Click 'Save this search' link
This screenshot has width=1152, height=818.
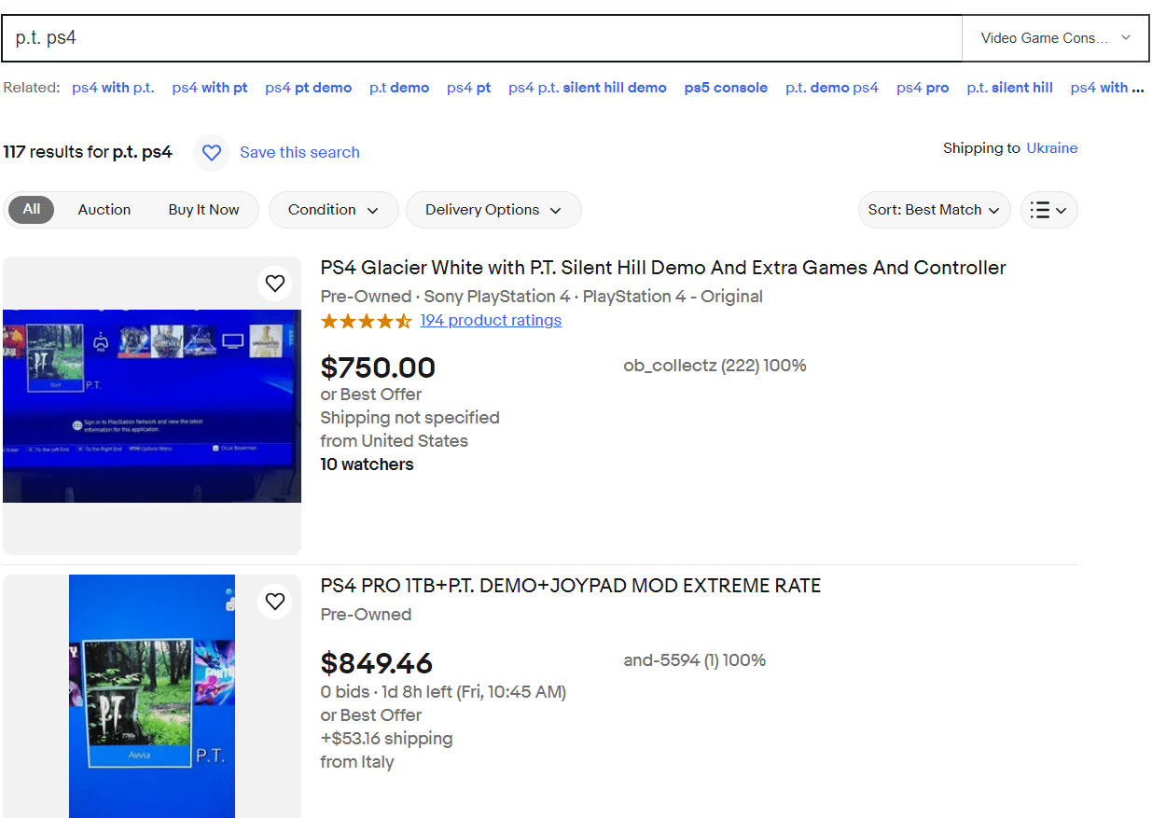pos(299,153)
